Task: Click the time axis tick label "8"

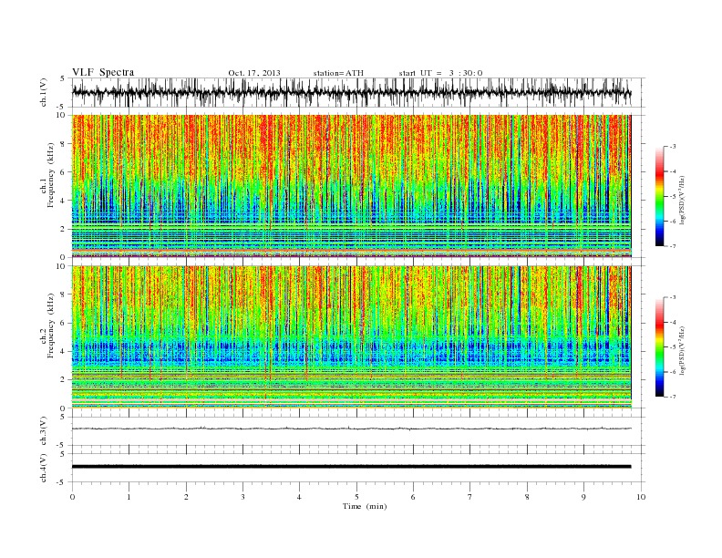Action: pyautogui.click(x=527, y=497)
